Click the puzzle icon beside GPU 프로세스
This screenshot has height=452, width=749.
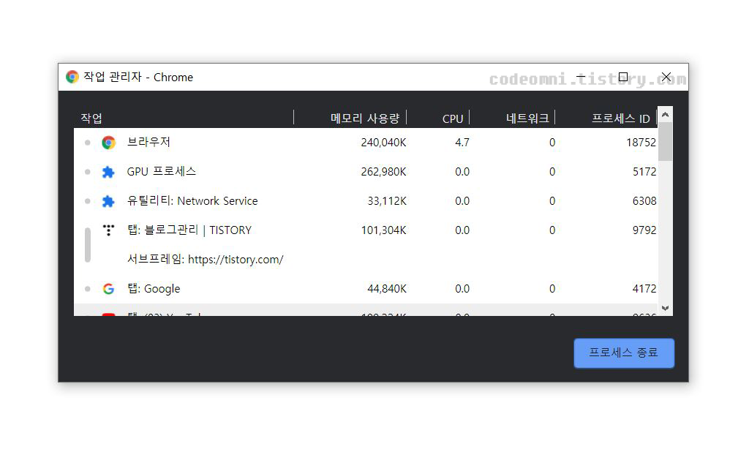(x=108, y=172)
